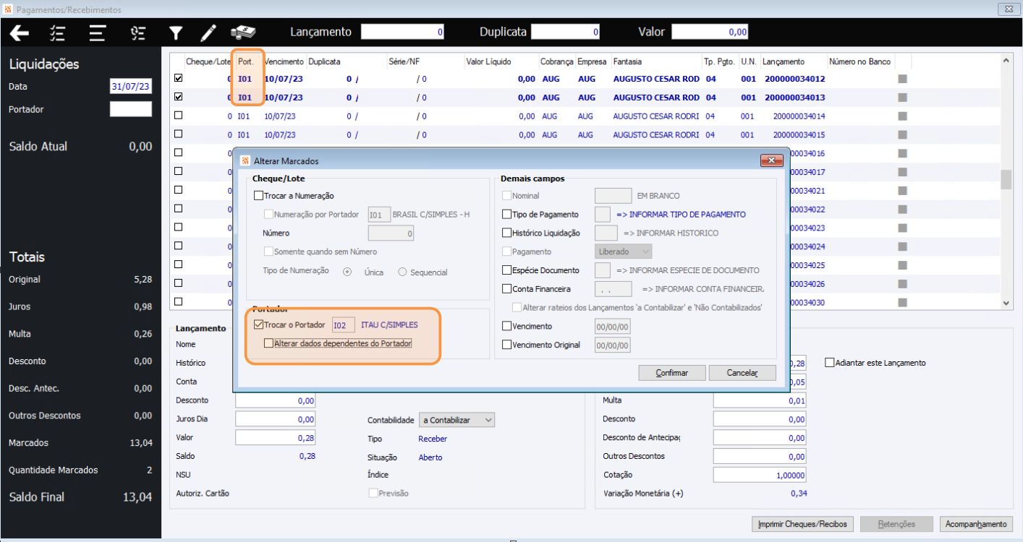Click the table scrollbar up arrow
This screenshot has width=1023, height=542.
[x=1006, y=62]
